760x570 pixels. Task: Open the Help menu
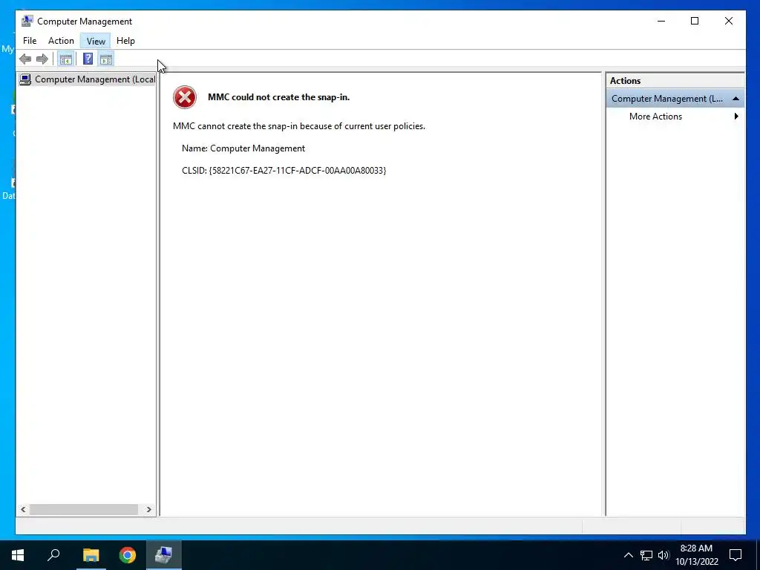point(125,41)
